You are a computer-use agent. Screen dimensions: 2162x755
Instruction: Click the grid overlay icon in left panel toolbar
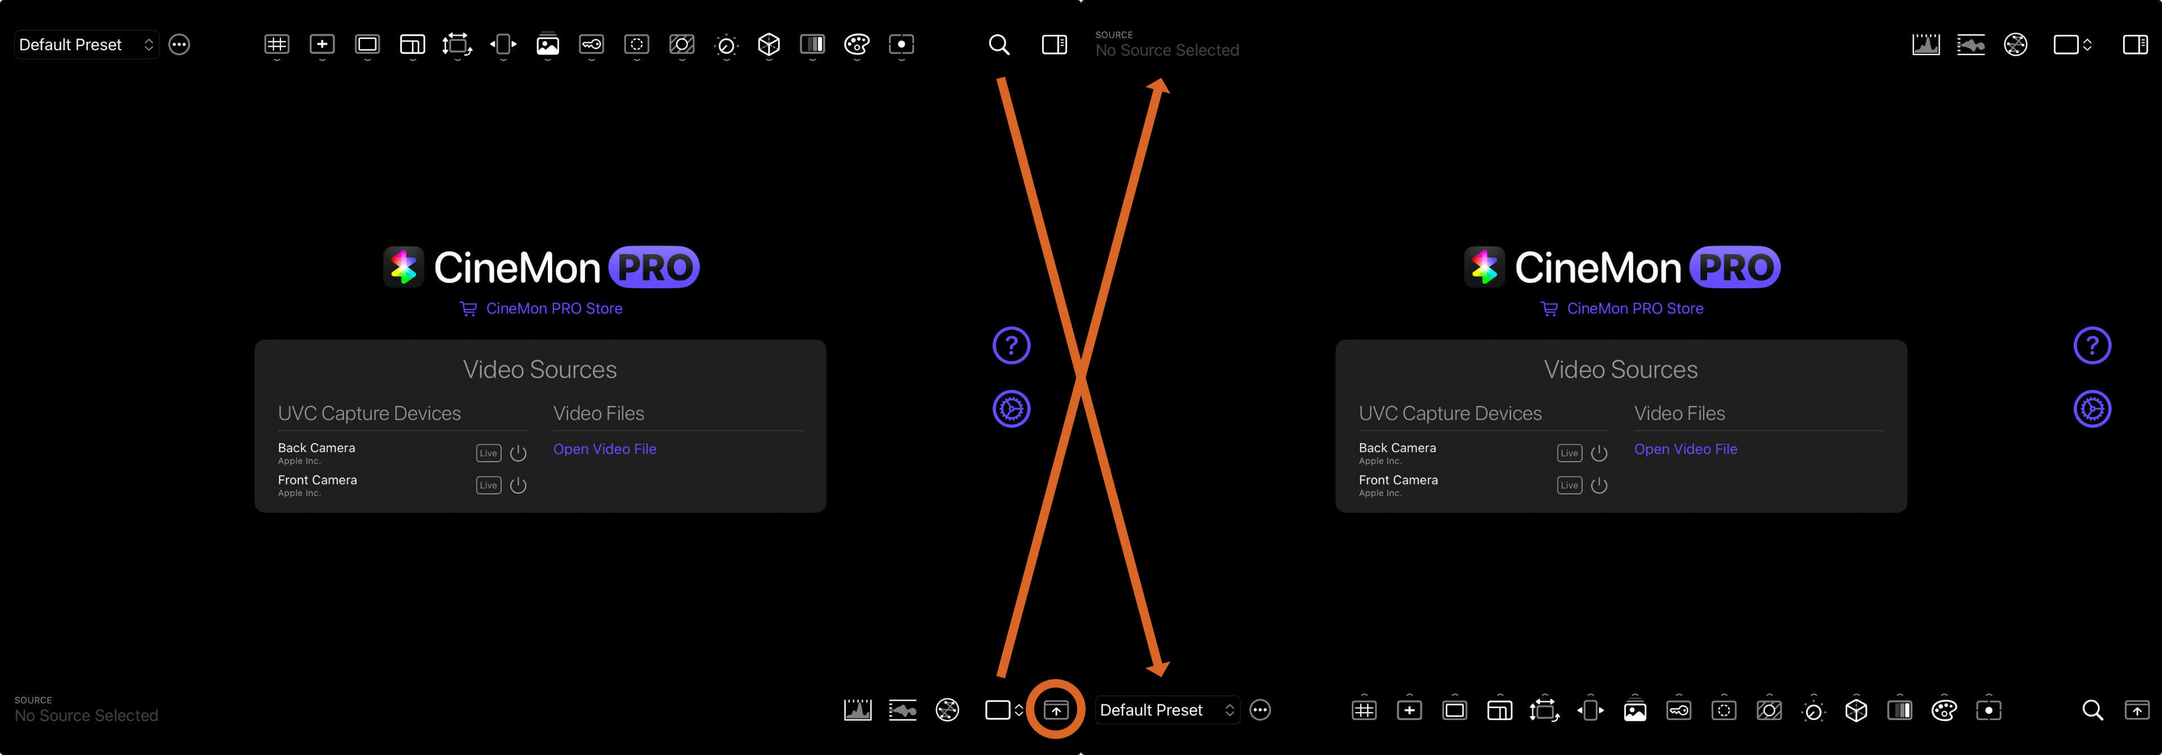tap(276, 44)
